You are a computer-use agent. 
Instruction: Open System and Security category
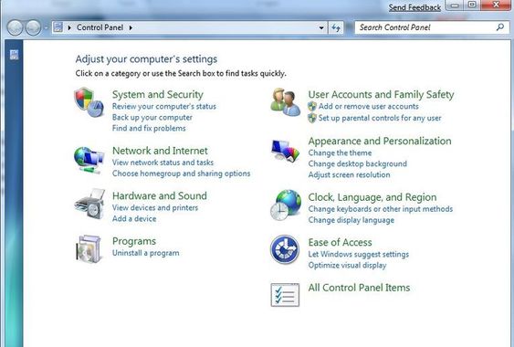point(158,94)
